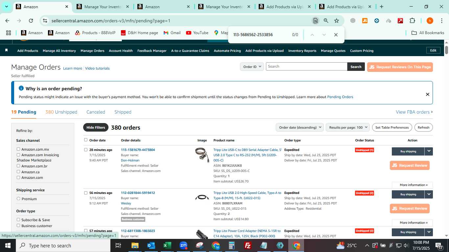
Task: Click the Hide Filters button
Action: (x=96, y=127)
